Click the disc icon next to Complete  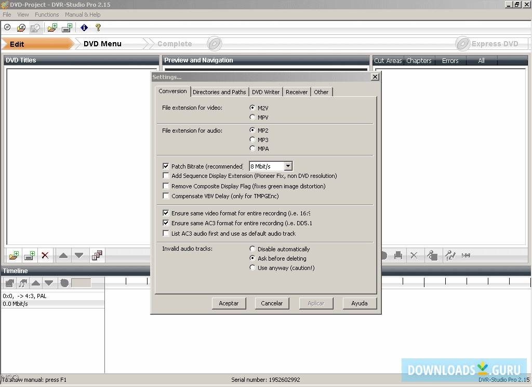(x=215, y=44)
